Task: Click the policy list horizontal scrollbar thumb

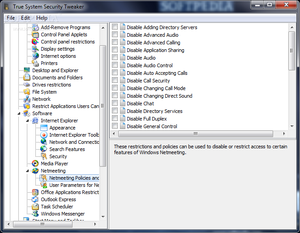Action: click(196, 134)
